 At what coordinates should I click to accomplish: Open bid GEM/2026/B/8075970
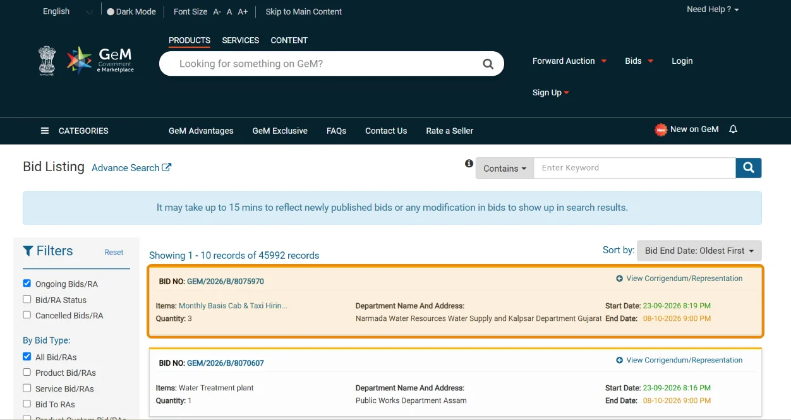[x=226, y=282]
